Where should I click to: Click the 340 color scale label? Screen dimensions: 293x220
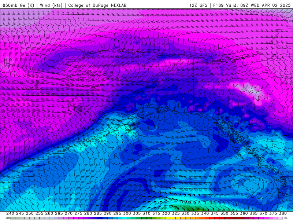tap(205, 213)
